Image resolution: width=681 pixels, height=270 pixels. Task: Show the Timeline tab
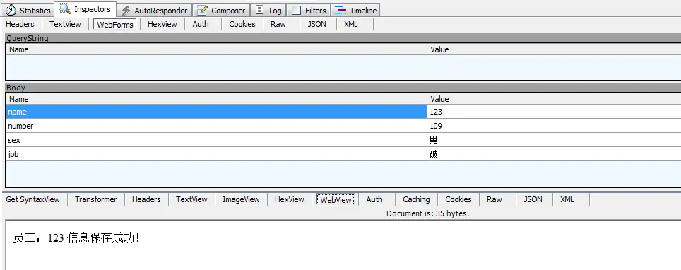pyautogui.click(x=356, y=11)
